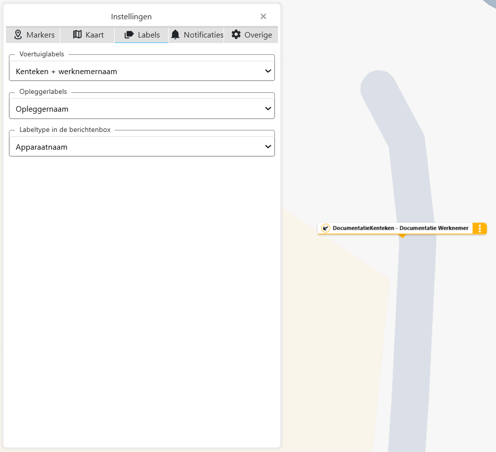Open the Notificaties tab
The height and width of the screenshot is (452, 496).
[196, 35]
